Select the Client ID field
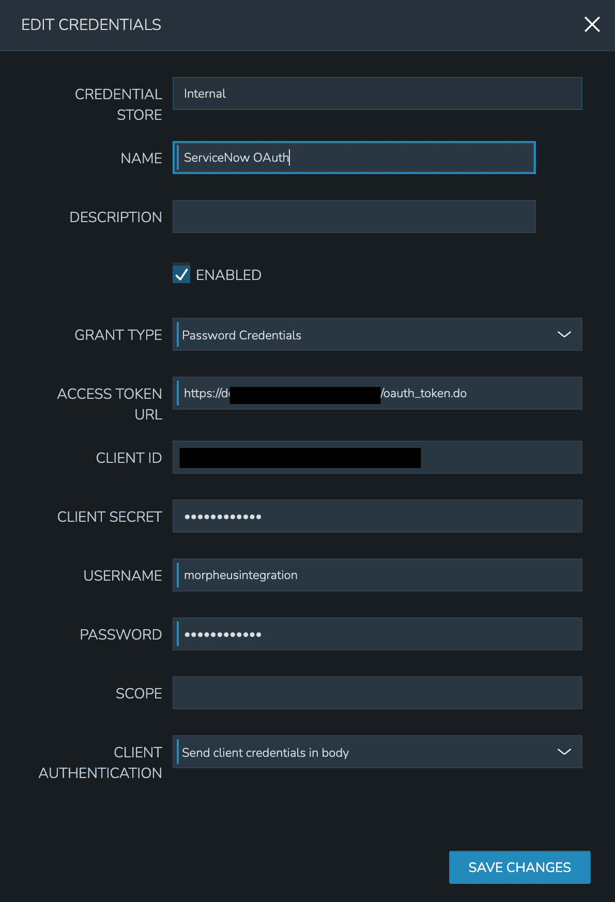 [x=377, y=457]
